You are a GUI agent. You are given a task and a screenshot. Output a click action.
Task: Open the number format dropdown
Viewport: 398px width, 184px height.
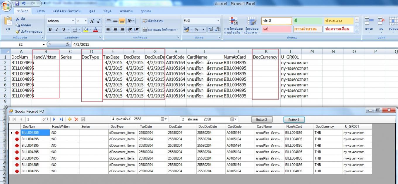pos(218,21)
